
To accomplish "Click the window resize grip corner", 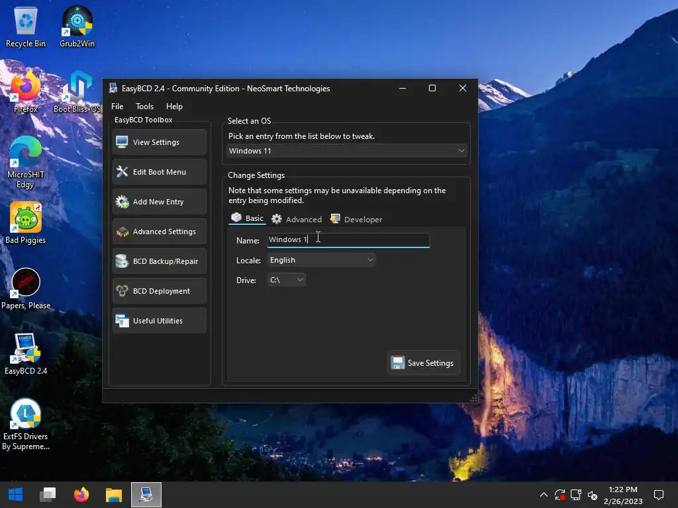I will coord(473,398).
